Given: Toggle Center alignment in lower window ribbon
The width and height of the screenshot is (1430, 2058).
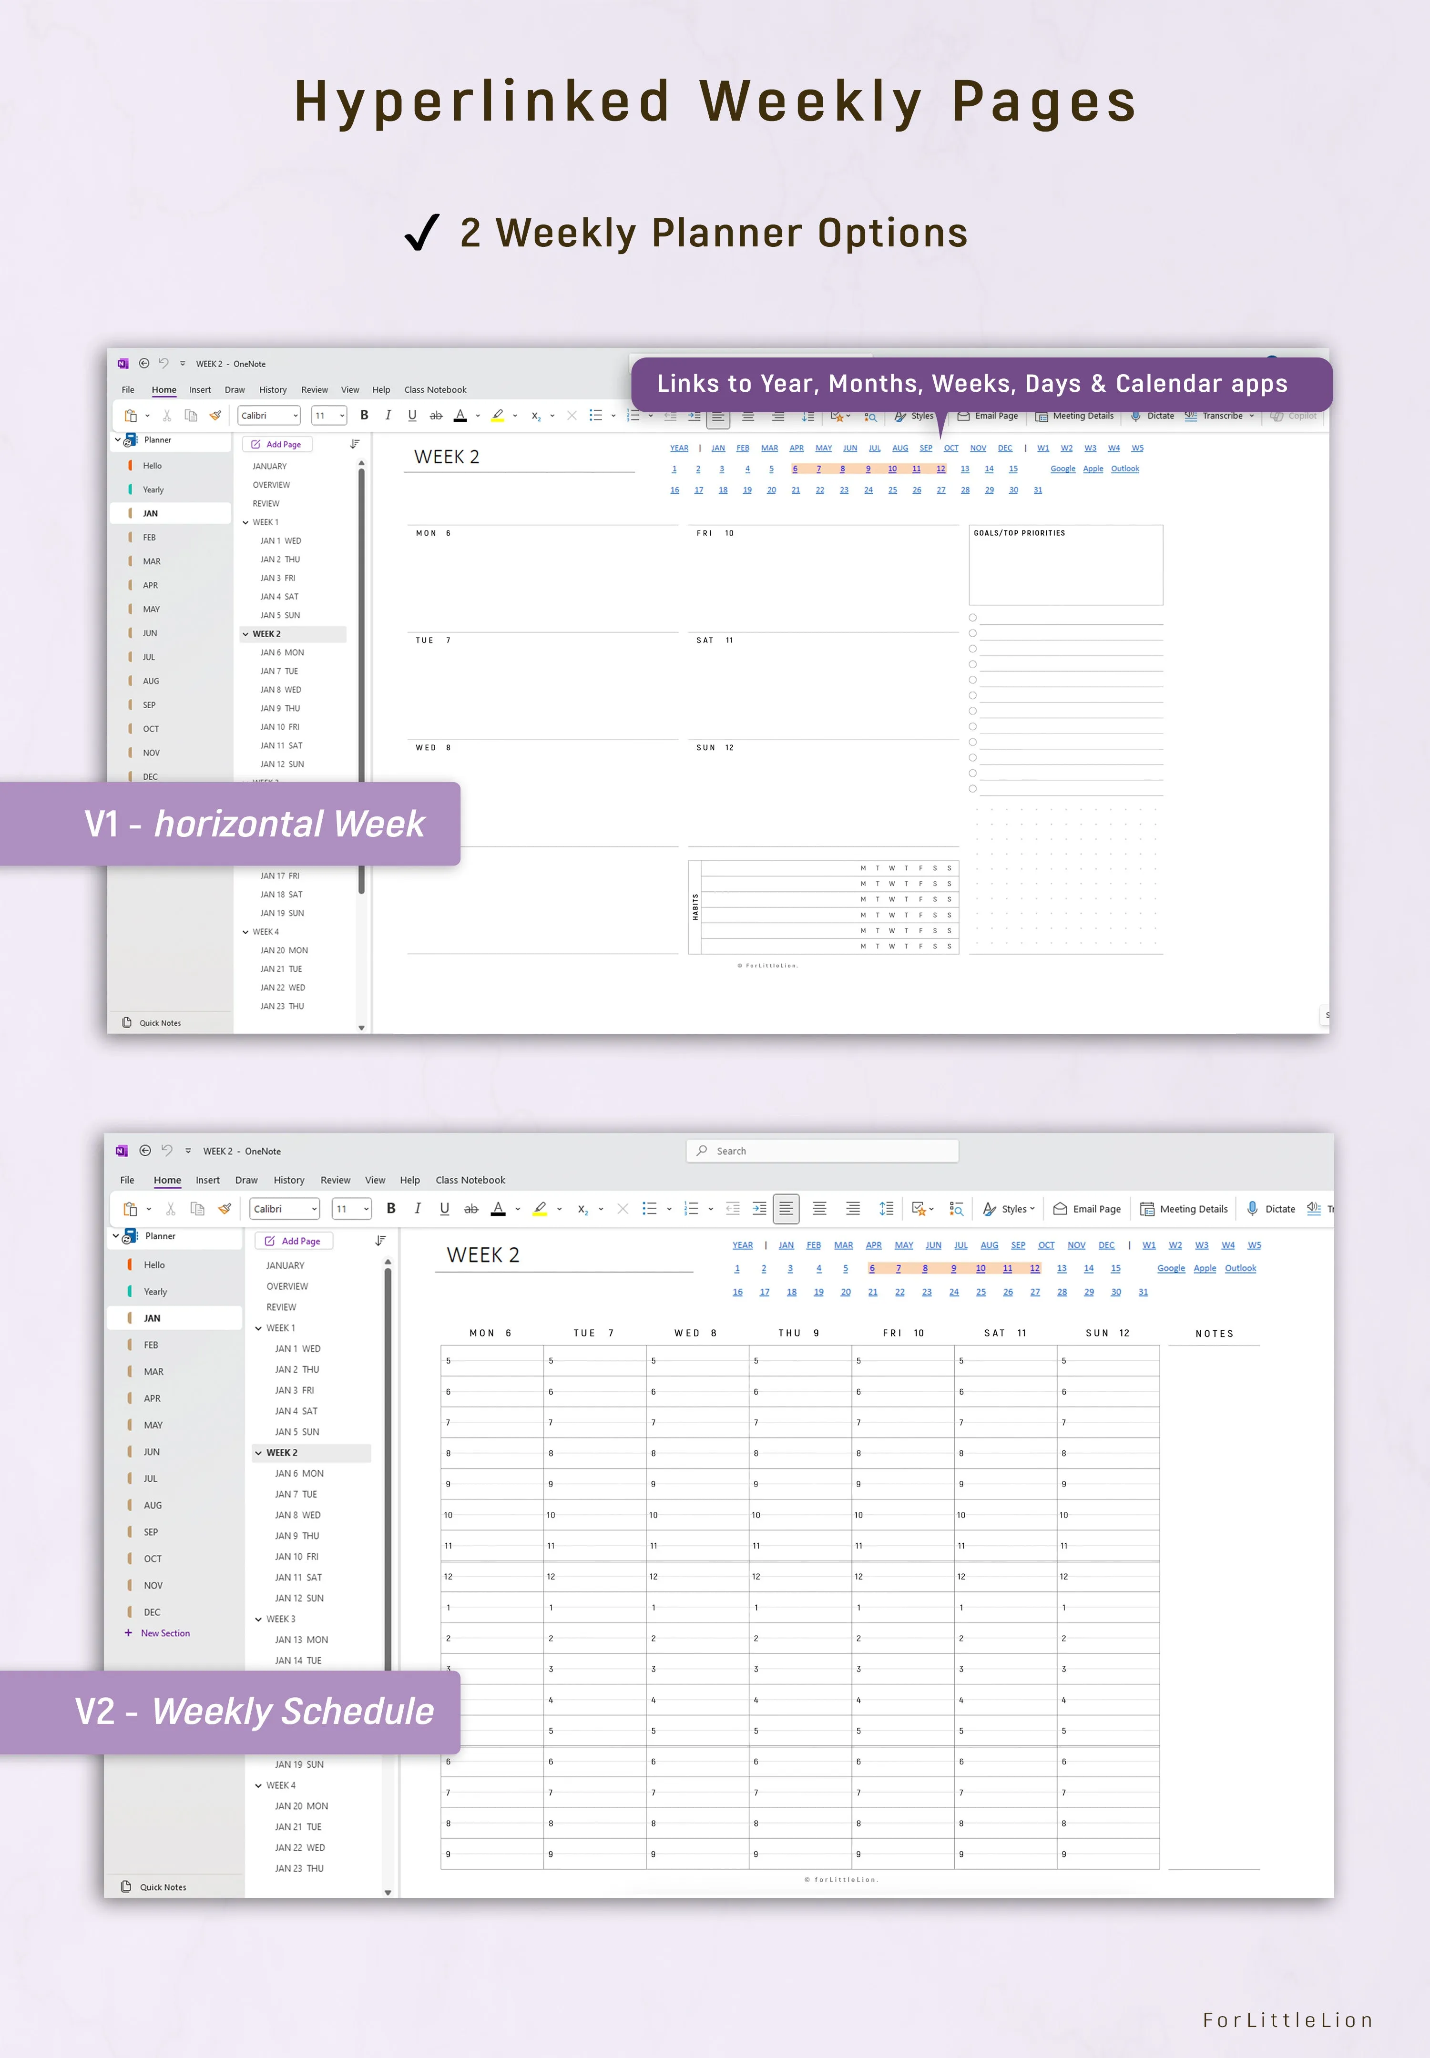Looking at the screenshot, I should tap(819, 1209).
